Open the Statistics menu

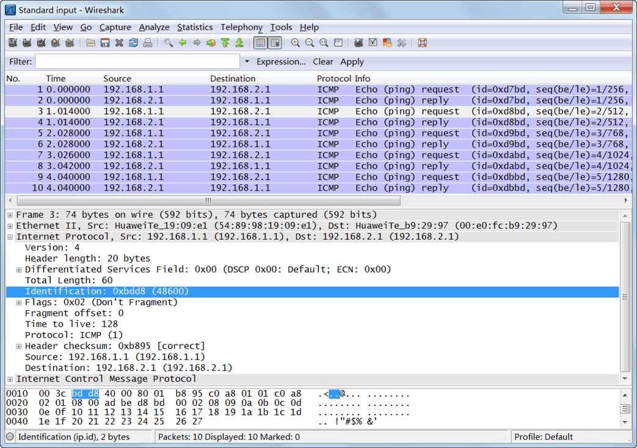tap(195, 27)
